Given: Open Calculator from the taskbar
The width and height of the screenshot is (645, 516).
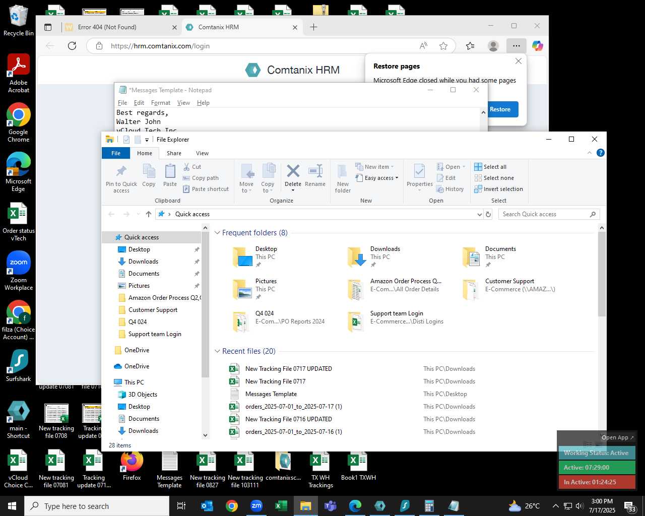Looking at the screenshot, I should [x=429, y=506].
